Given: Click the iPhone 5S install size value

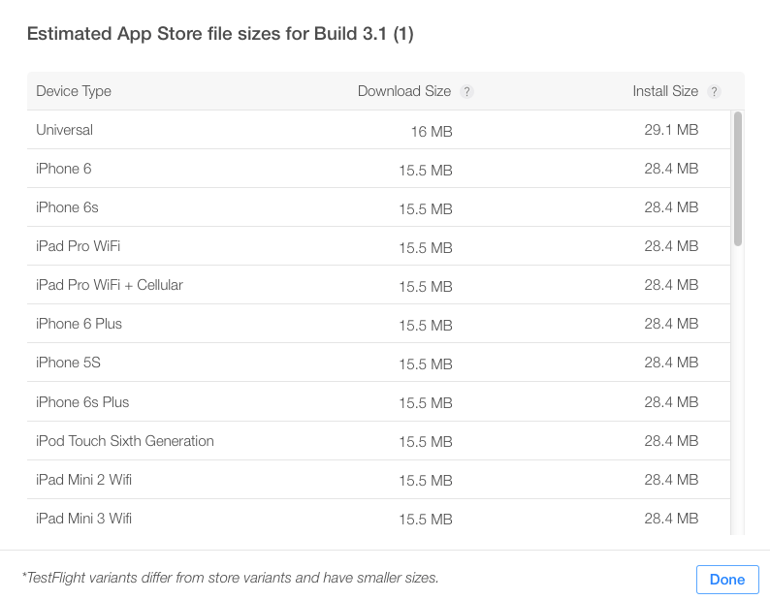Looking at the screenshot, I should (x=671, y=363).
